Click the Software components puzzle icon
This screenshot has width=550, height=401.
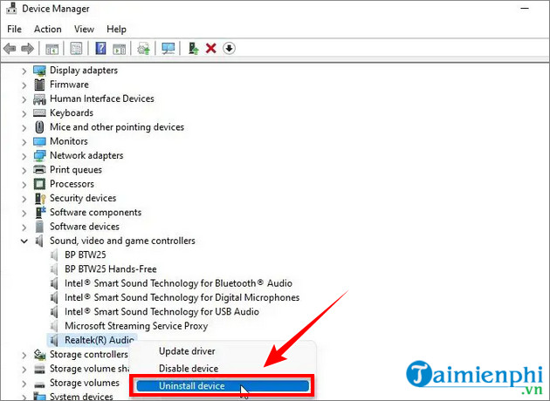[x=40, y=212]
